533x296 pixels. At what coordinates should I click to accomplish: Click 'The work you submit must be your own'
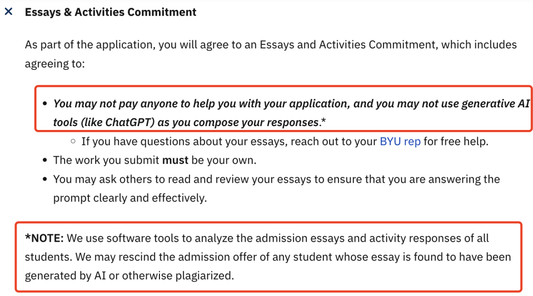click(x=154, y=160)
